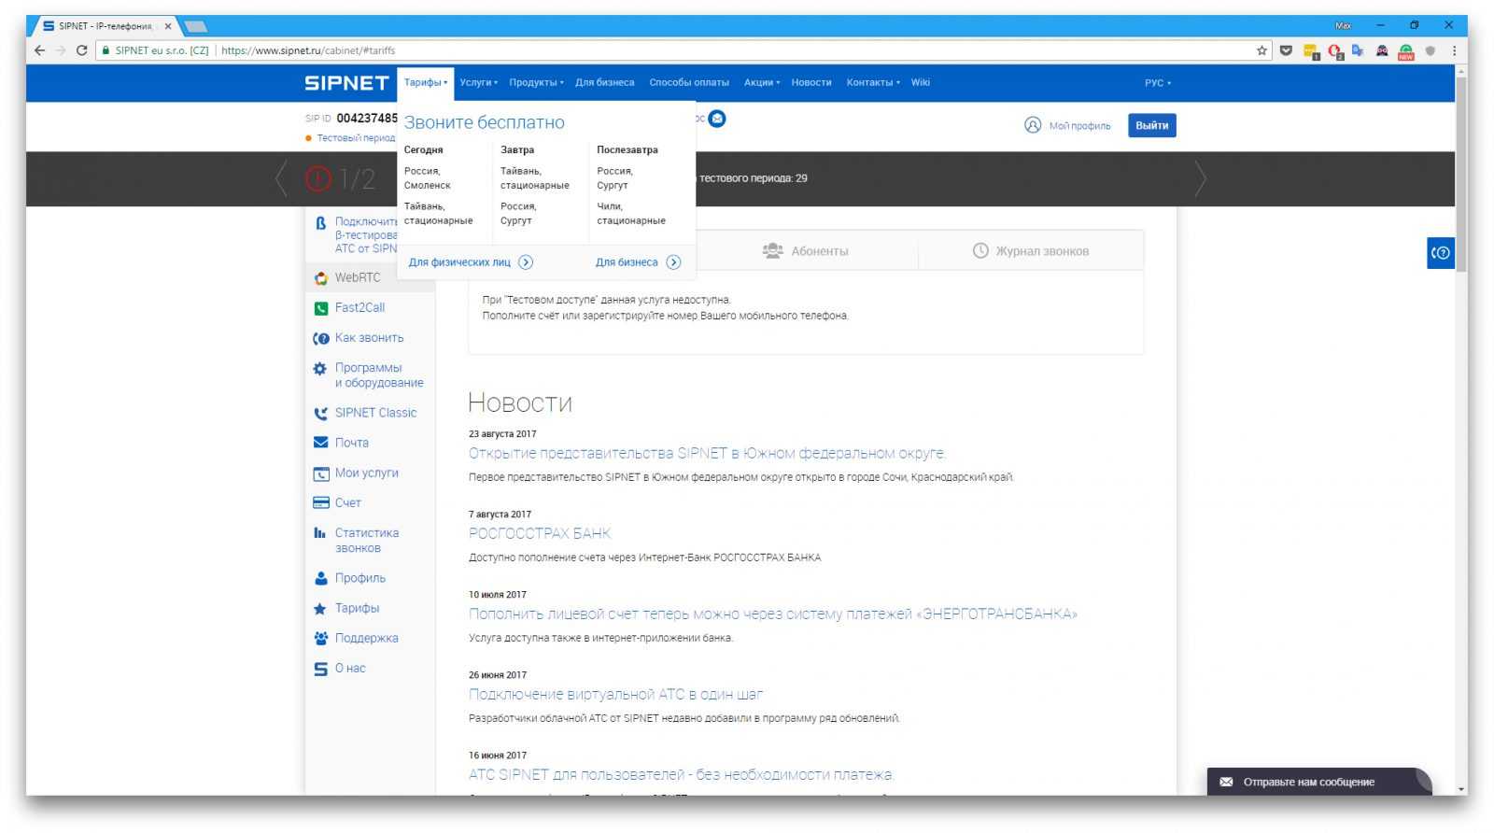The height and width of the screenshot is (833, 1494).
Task: Select Чили, стационарные under Послезавтра
Action: coord(631,214)
